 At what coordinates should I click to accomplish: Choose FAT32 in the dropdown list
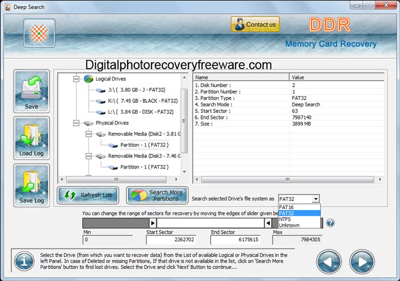[299, 213]
